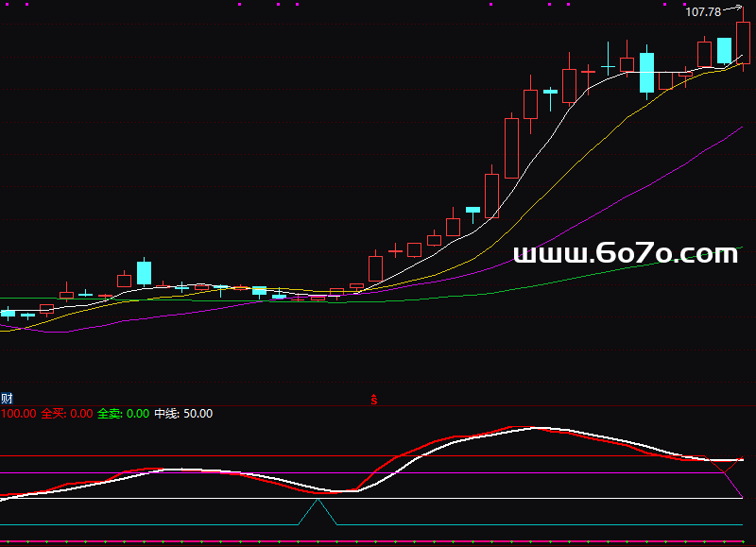This screenshot has width=756, height=547.
Task: Click the 全买: 0.00 indicator value
Action: pos(67,414)
